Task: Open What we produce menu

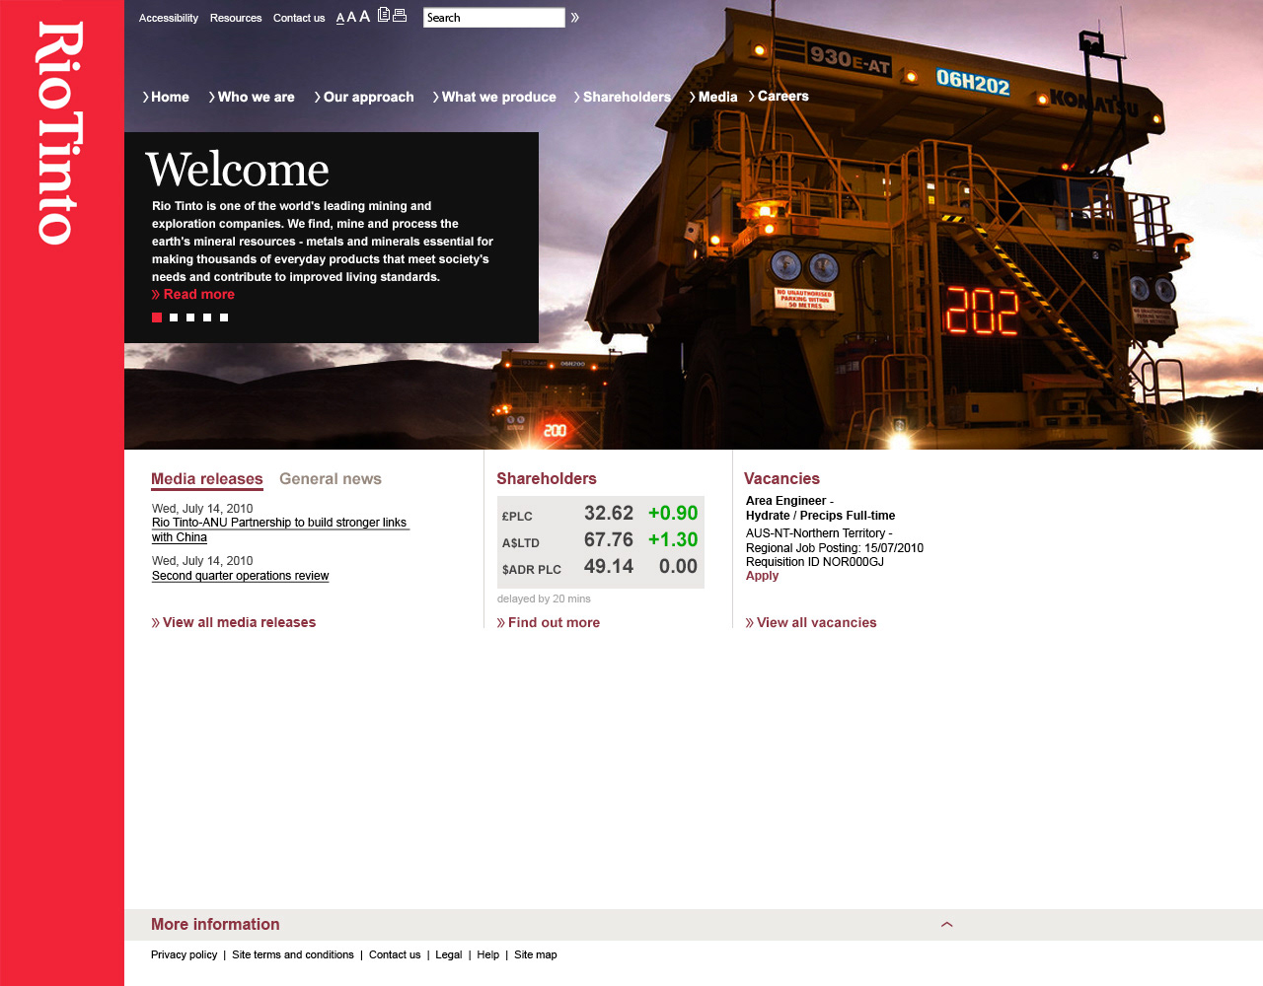Action: (494, 97)
